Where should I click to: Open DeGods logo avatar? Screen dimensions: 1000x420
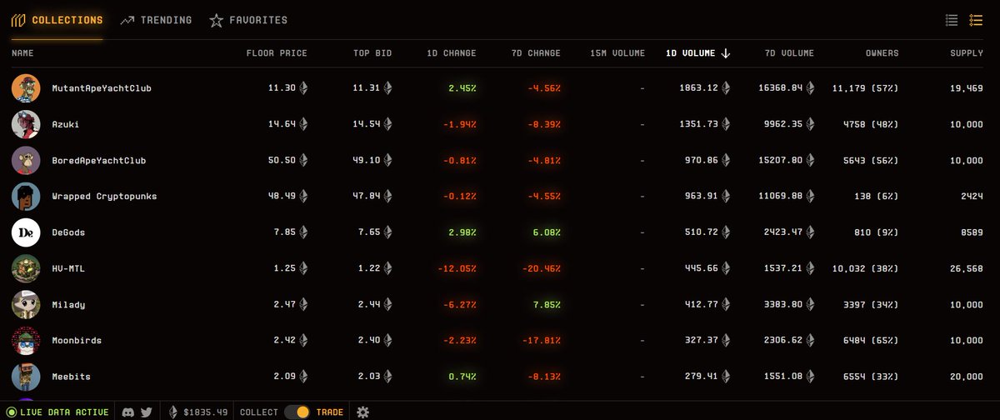tap(26, 232)
